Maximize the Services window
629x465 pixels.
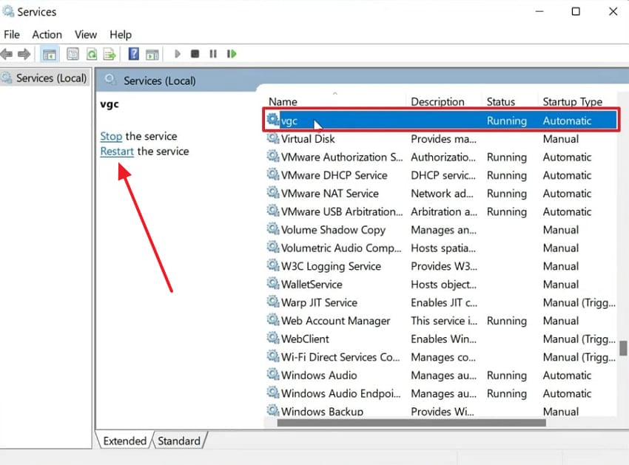576,11
